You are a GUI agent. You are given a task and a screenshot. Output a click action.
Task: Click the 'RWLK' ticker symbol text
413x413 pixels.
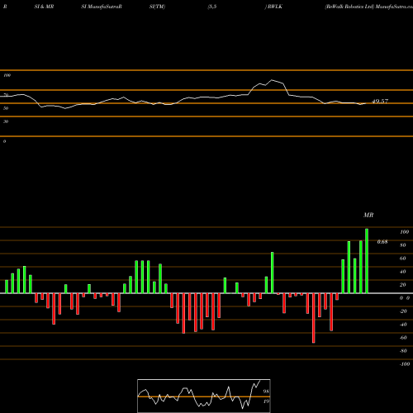[275, 7]
